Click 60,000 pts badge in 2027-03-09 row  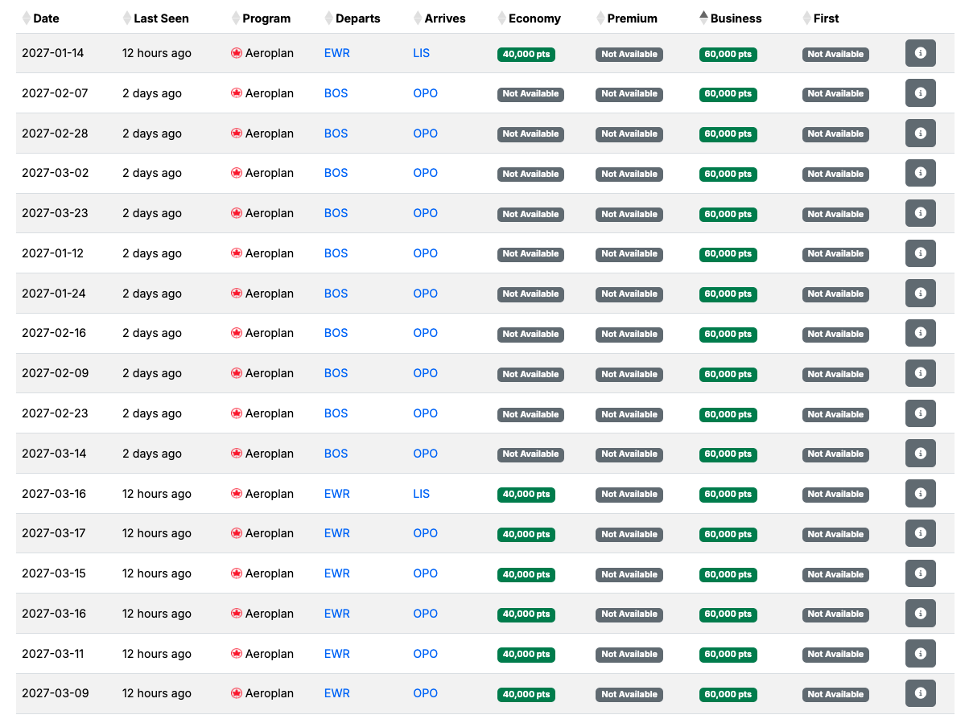point(728,694)
